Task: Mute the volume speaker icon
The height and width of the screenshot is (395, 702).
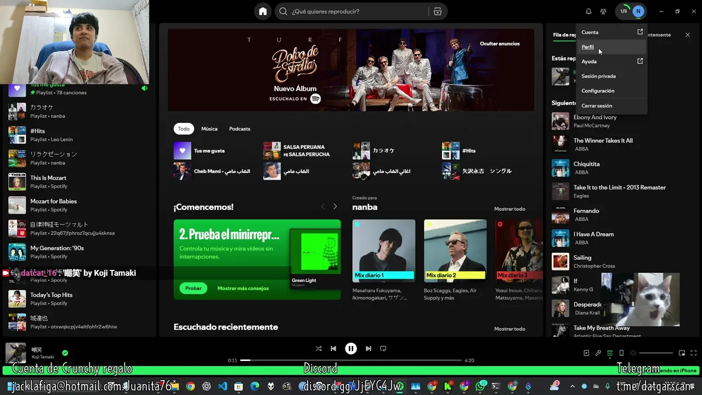Action: 633,353
